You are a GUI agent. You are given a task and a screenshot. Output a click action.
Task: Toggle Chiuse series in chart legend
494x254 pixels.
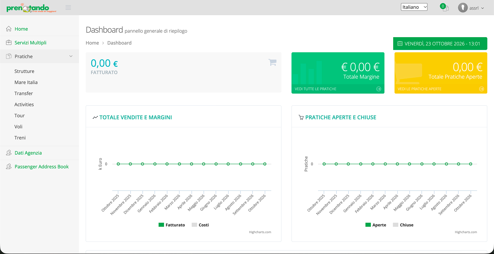point(403,225)
